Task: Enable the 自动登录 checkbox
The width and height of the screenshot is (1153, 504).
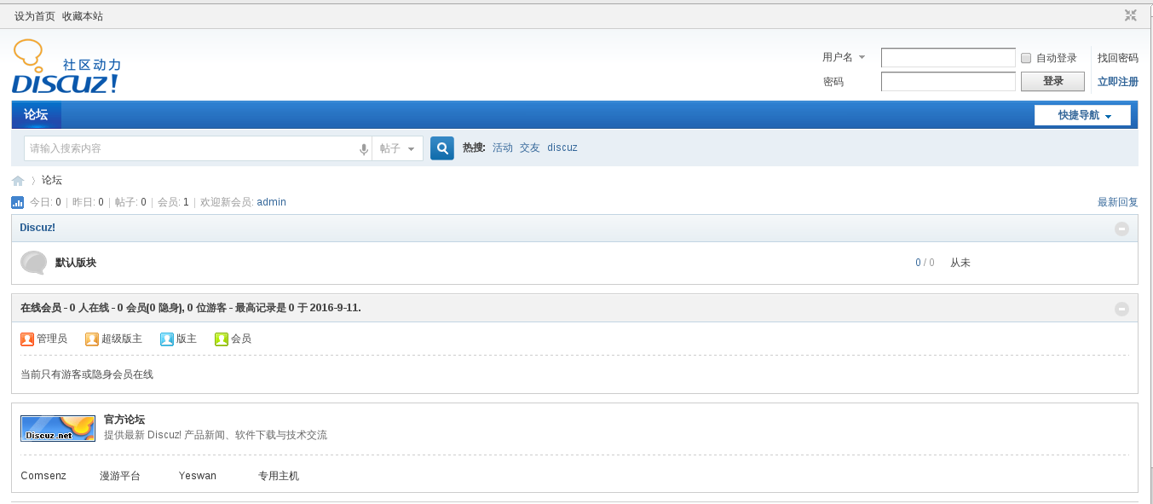Action: 1026,58
